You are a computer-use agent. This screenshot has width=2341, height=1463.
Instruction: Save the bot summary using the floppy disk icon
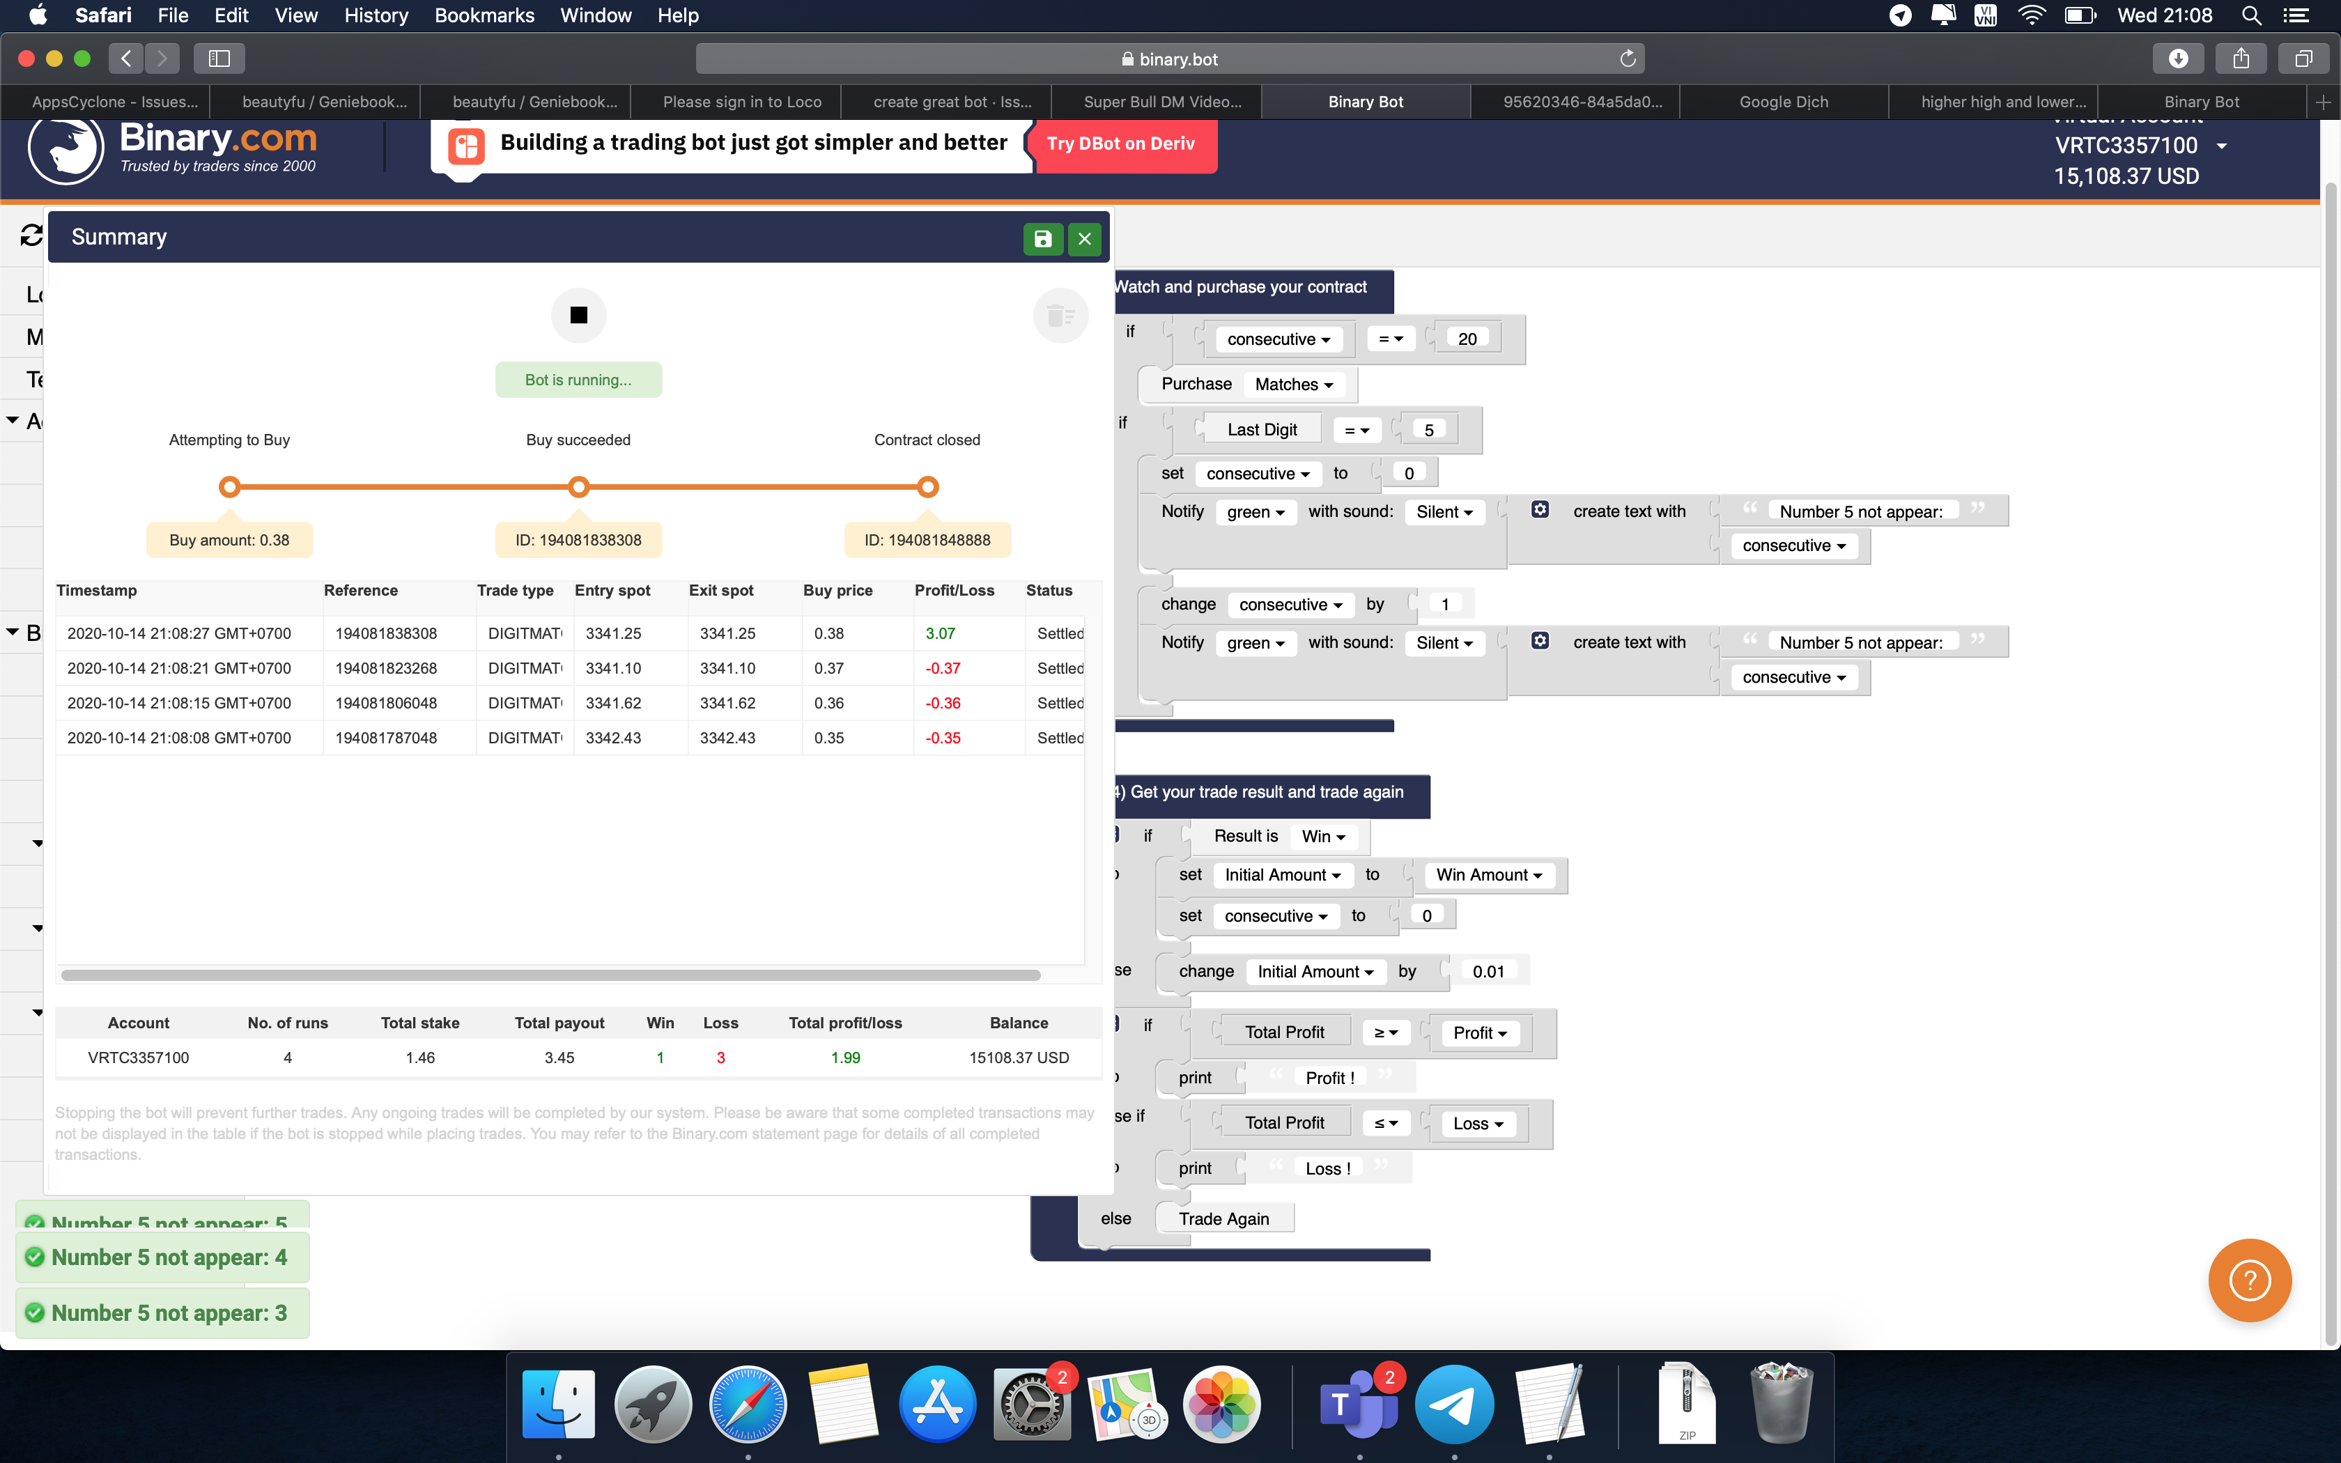tap(1043, 238)
